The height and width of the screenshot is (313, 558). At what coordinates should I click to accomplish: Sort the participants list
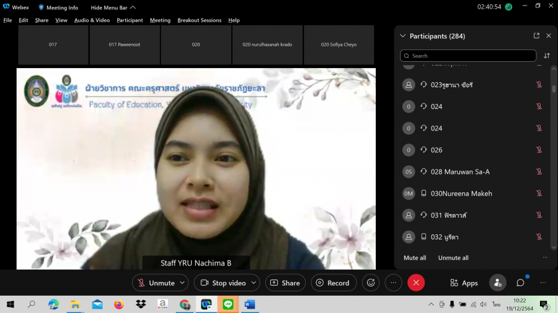coord(547,56)
